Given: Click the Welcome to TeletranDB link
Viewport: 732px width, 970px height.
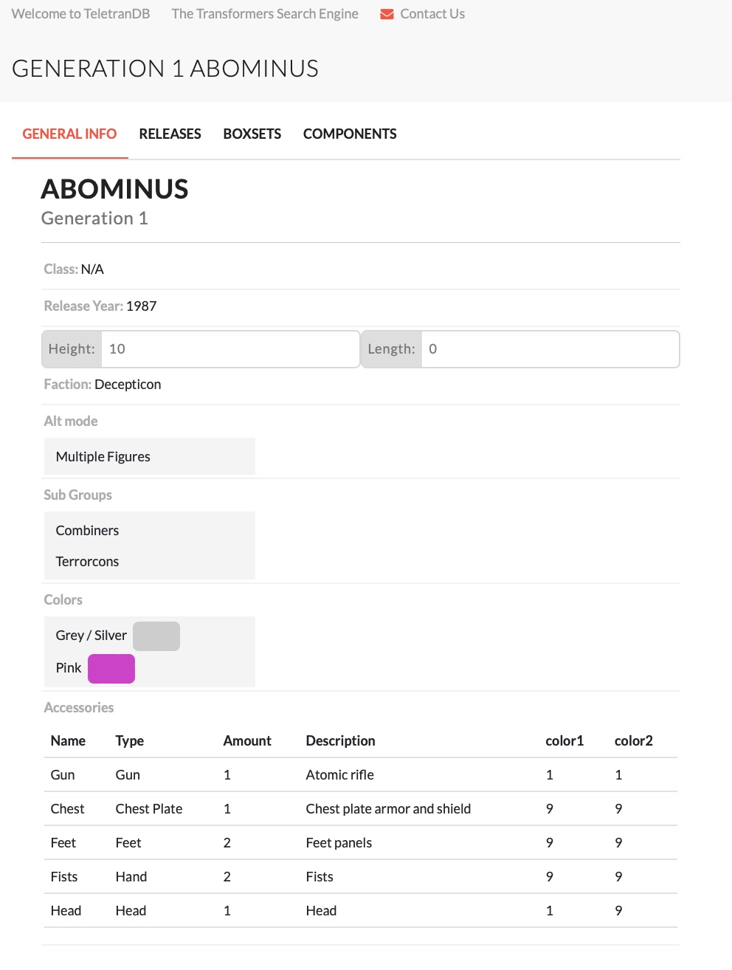Looking at the screenshot, I should [80, 14].
